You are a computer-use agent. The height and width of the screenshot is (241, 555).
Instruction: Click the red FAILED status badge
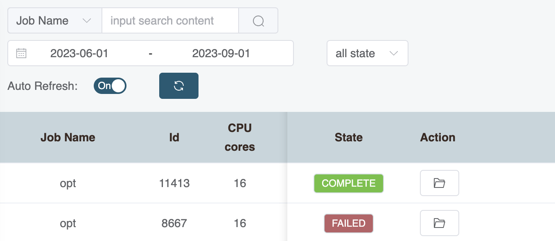coord(349,223)
